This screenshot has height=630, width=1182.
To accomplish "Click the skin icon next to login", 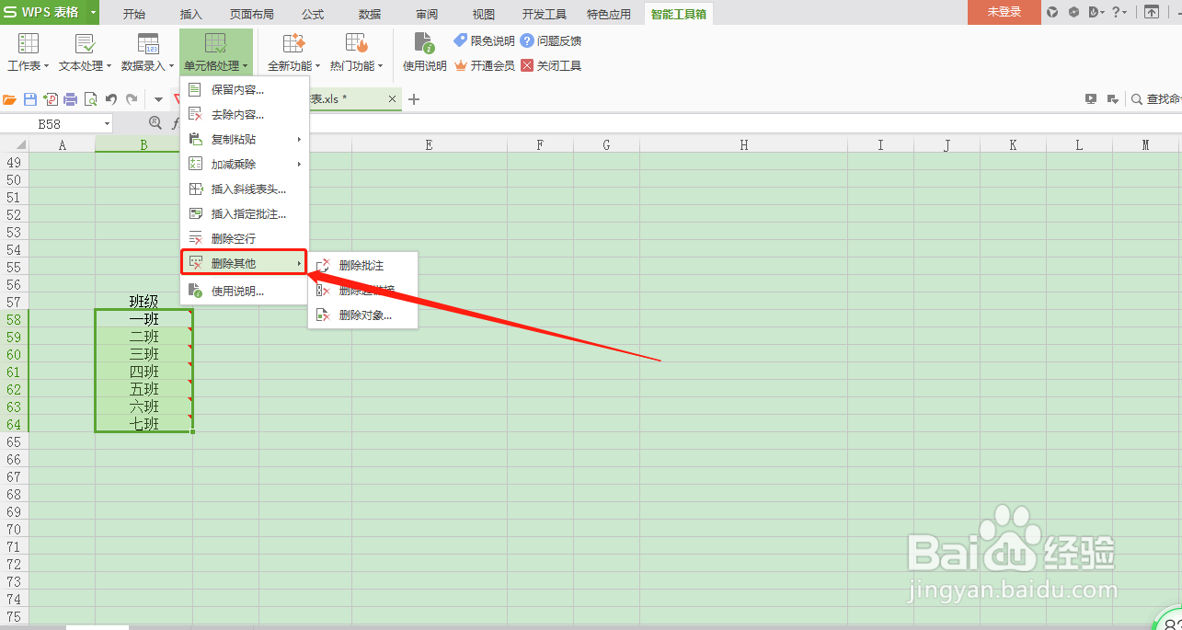I will click(1053, 12).
